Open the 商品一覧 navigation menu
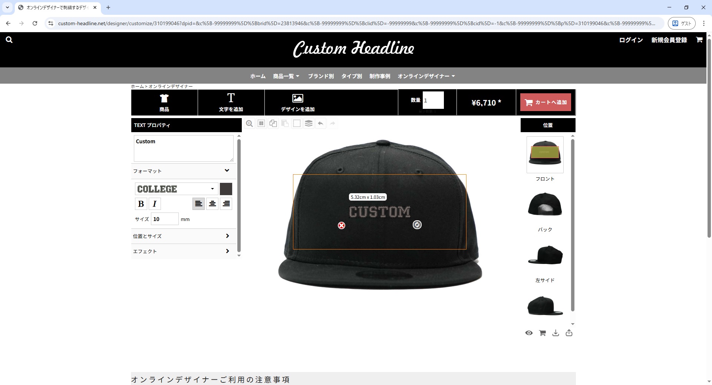This screenshot has height=385, width=712. point(286,76)
